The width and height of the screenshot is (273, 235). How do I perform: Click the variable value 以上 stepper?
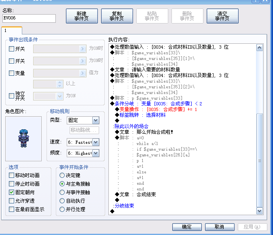tap(59, 84)
